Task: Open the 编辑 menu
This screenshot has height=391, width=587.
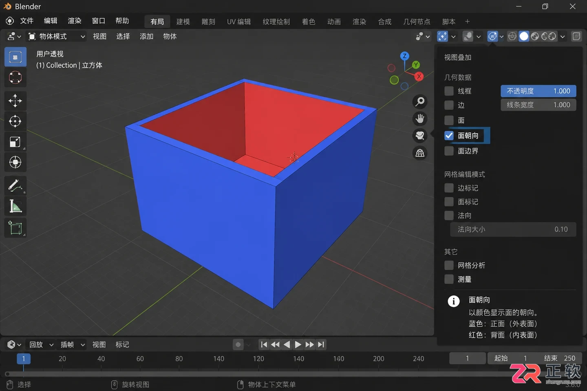Action: (x=51, y=21)
